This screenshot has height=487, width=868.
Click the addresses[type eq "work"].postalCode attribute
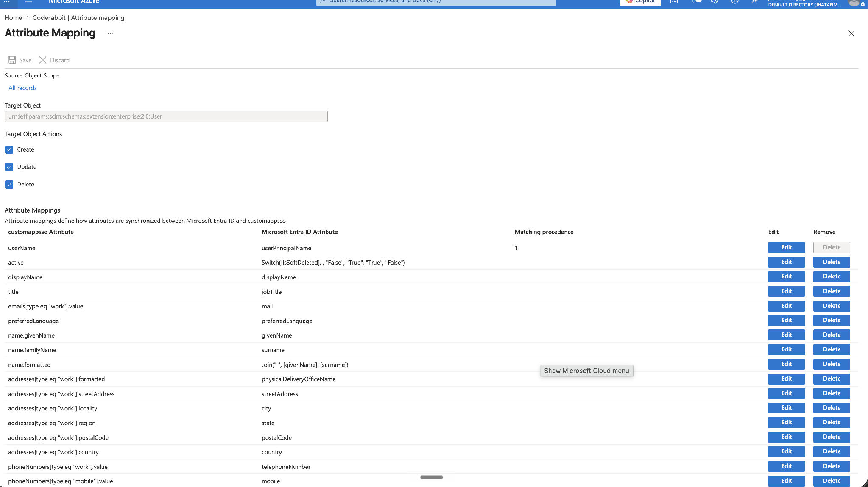tap(59, 438)
